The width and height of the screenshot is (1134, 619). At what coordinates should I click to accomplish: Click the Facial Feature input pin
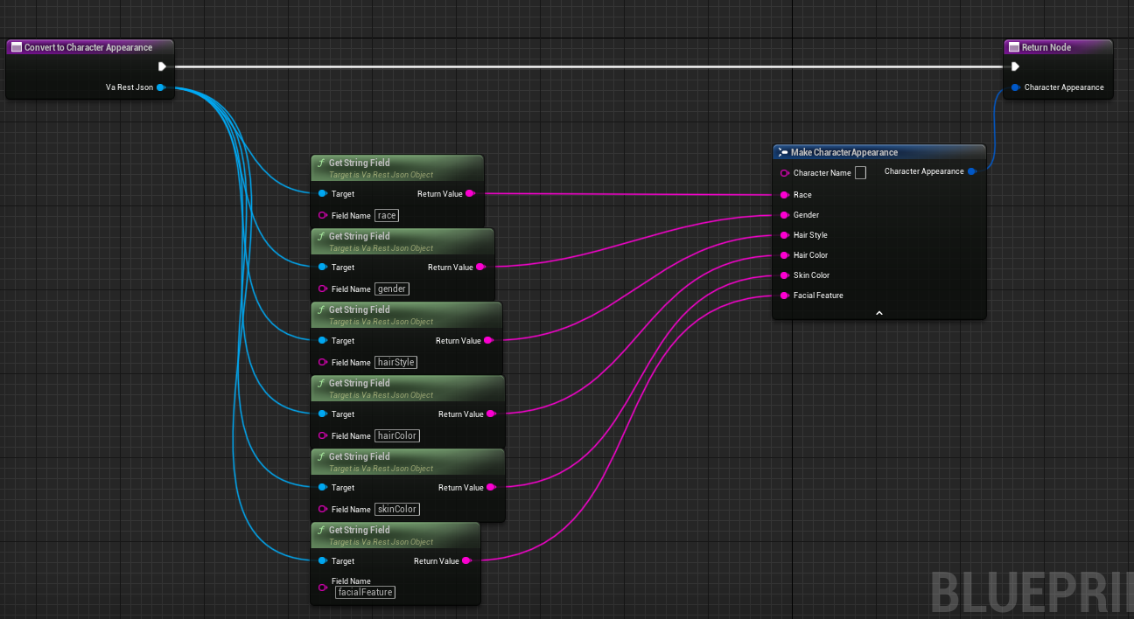(x=785, y=296)
